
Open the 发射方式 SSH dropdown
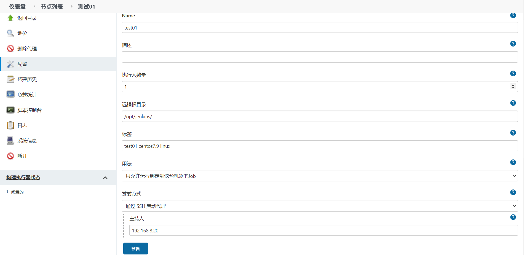320,206
